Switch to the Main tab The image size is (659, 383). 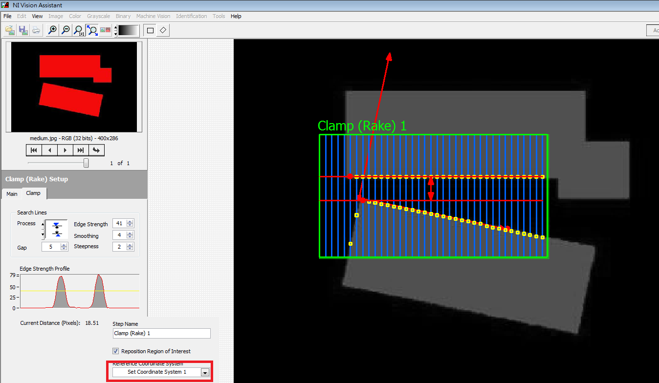[12, 194]
